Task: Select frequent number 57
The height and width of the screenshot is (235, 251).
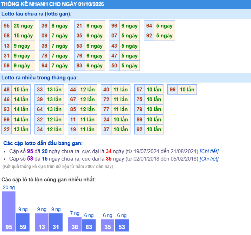Action: [x=140, y=90]
